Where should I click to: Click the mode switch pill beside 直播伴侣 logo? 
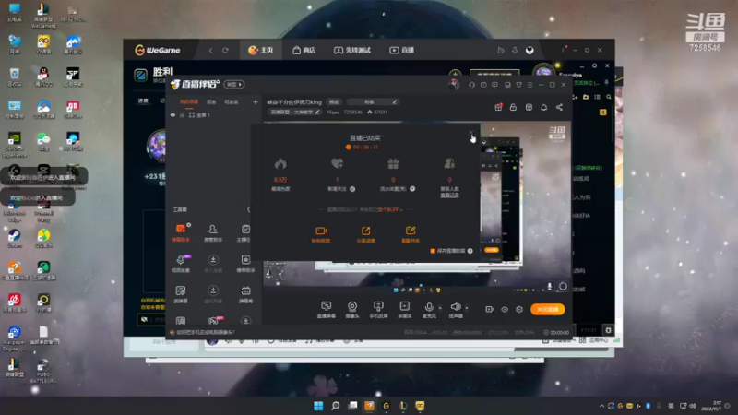[234, 84]
